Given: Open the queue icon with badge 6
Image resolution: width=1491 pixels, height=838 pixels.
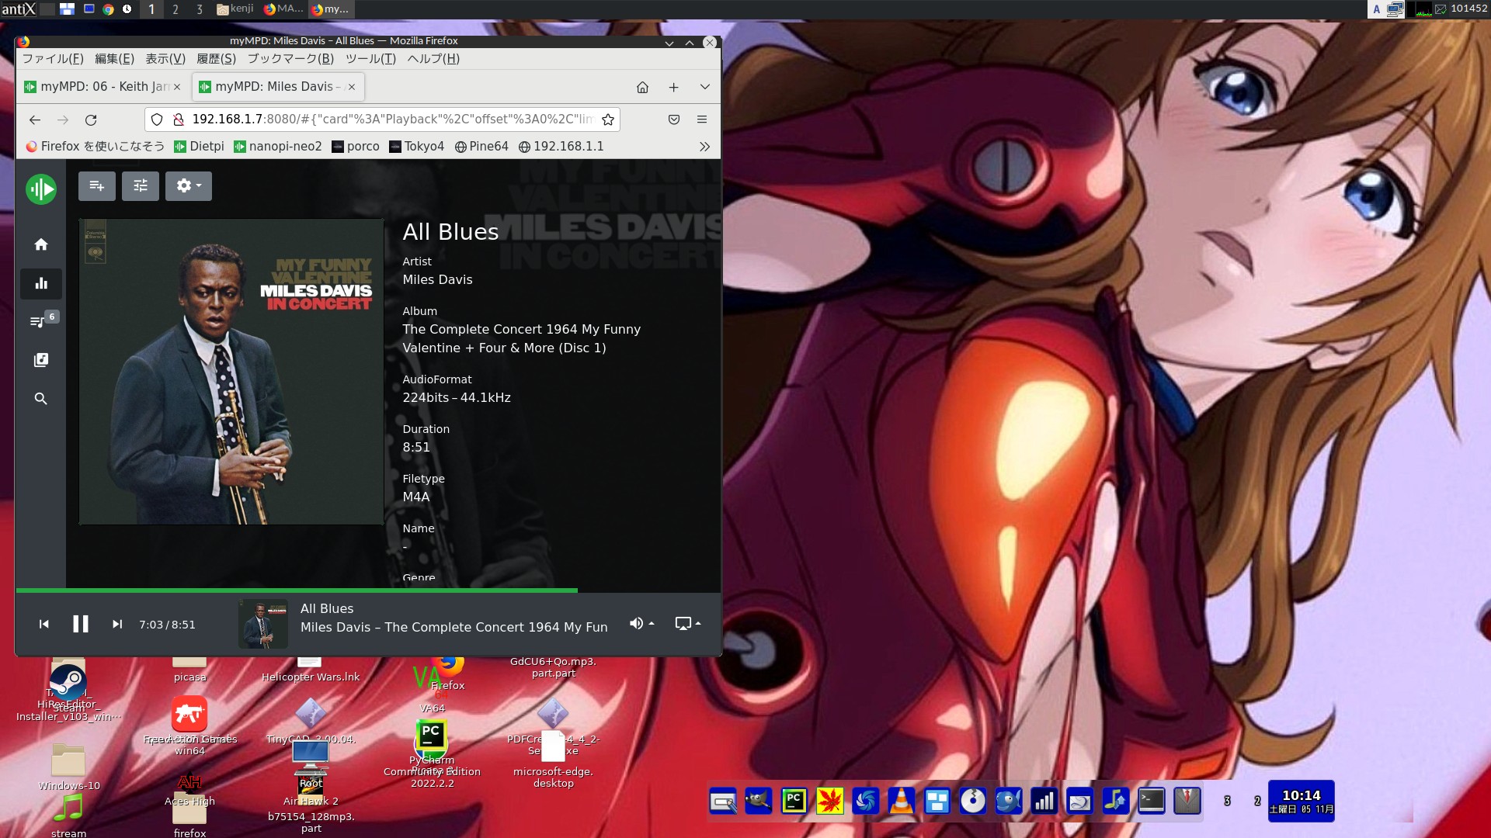Looking at the screenshot, I should [x=39, y=321].
